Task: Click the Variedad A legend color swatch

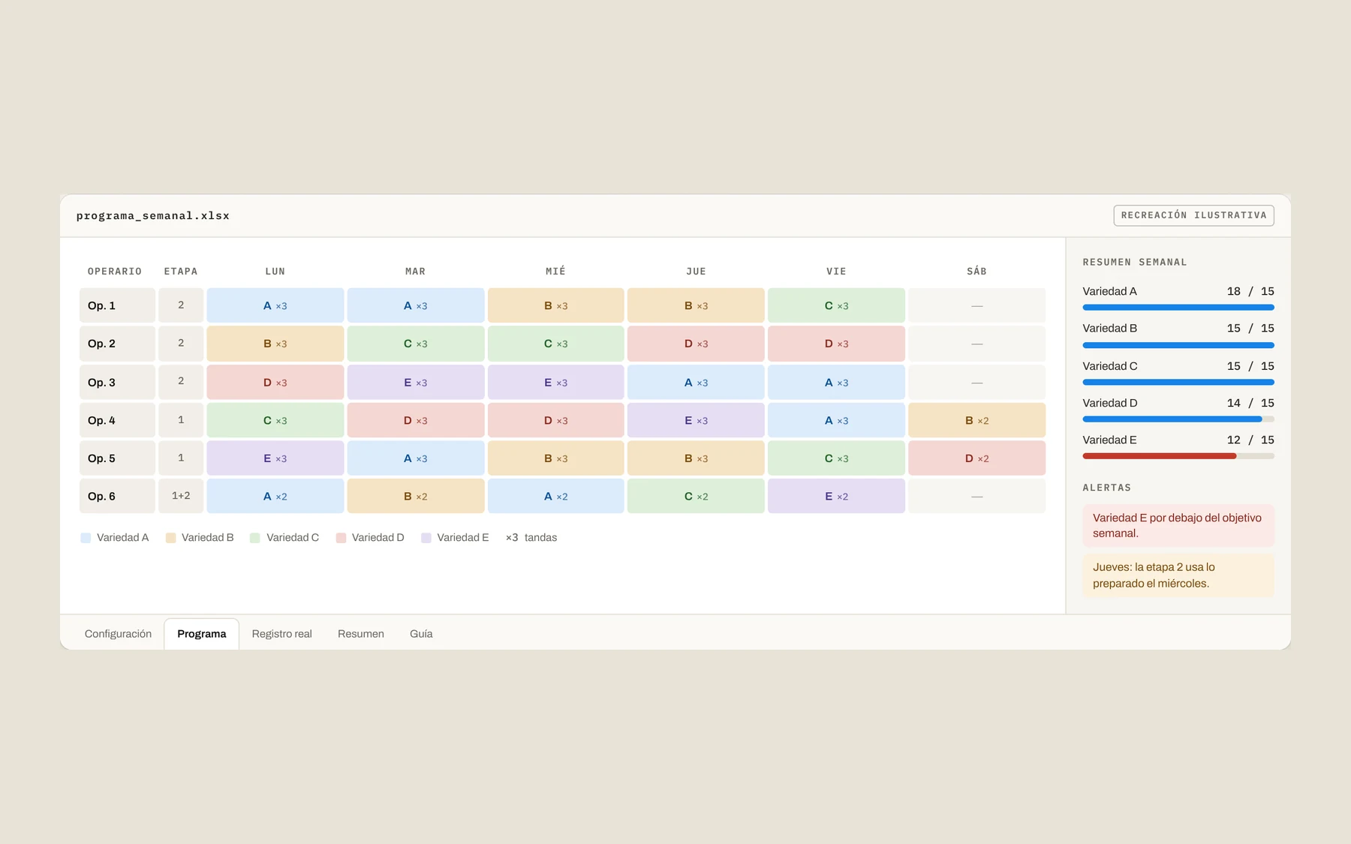Action: point(86,538)
